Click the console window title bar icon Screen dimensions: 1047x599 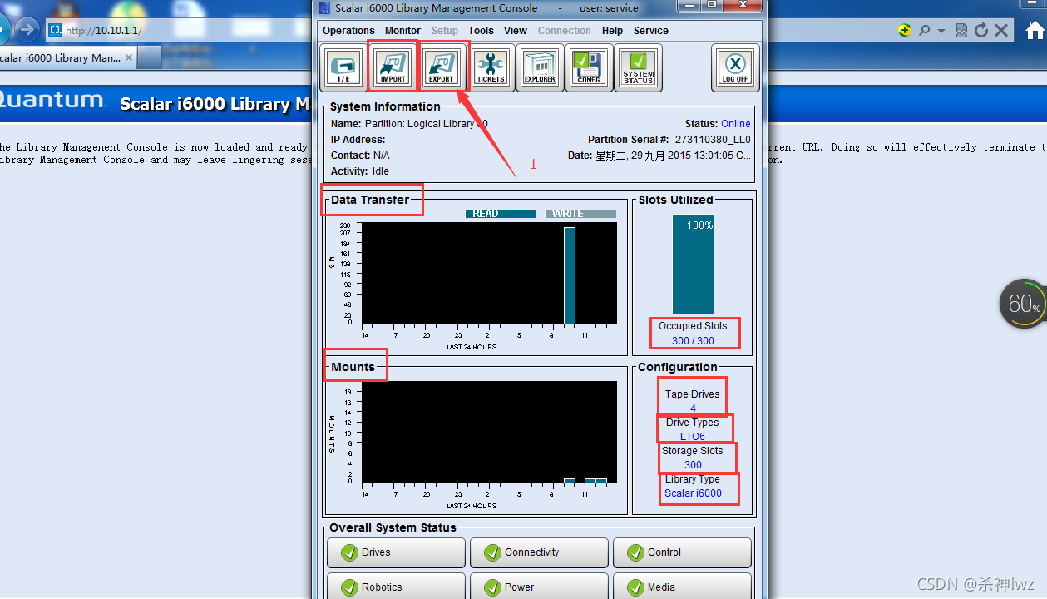tap(324, 8)
